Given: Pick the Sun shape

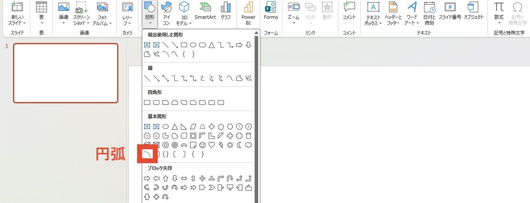Looking at the screenshot, I should (x=230, y=145).
